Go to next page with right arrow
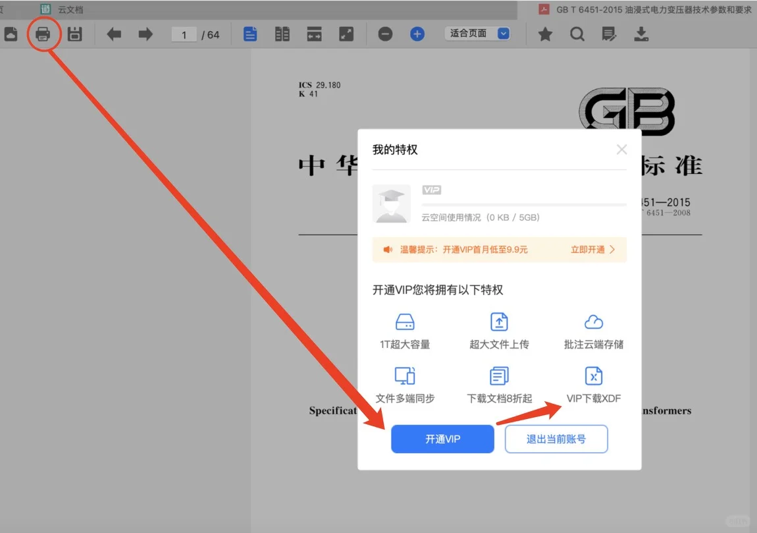The height and width of the screenshot is (533, 757). click(x=145, y=34)
